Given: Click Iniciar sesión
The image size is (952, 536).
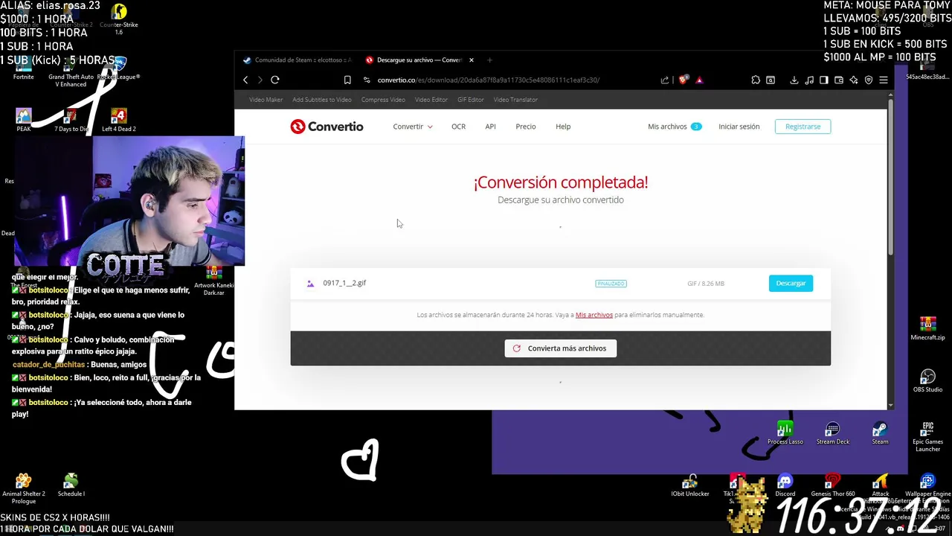Looking at the screenshot, I should [x=739, y=127].
